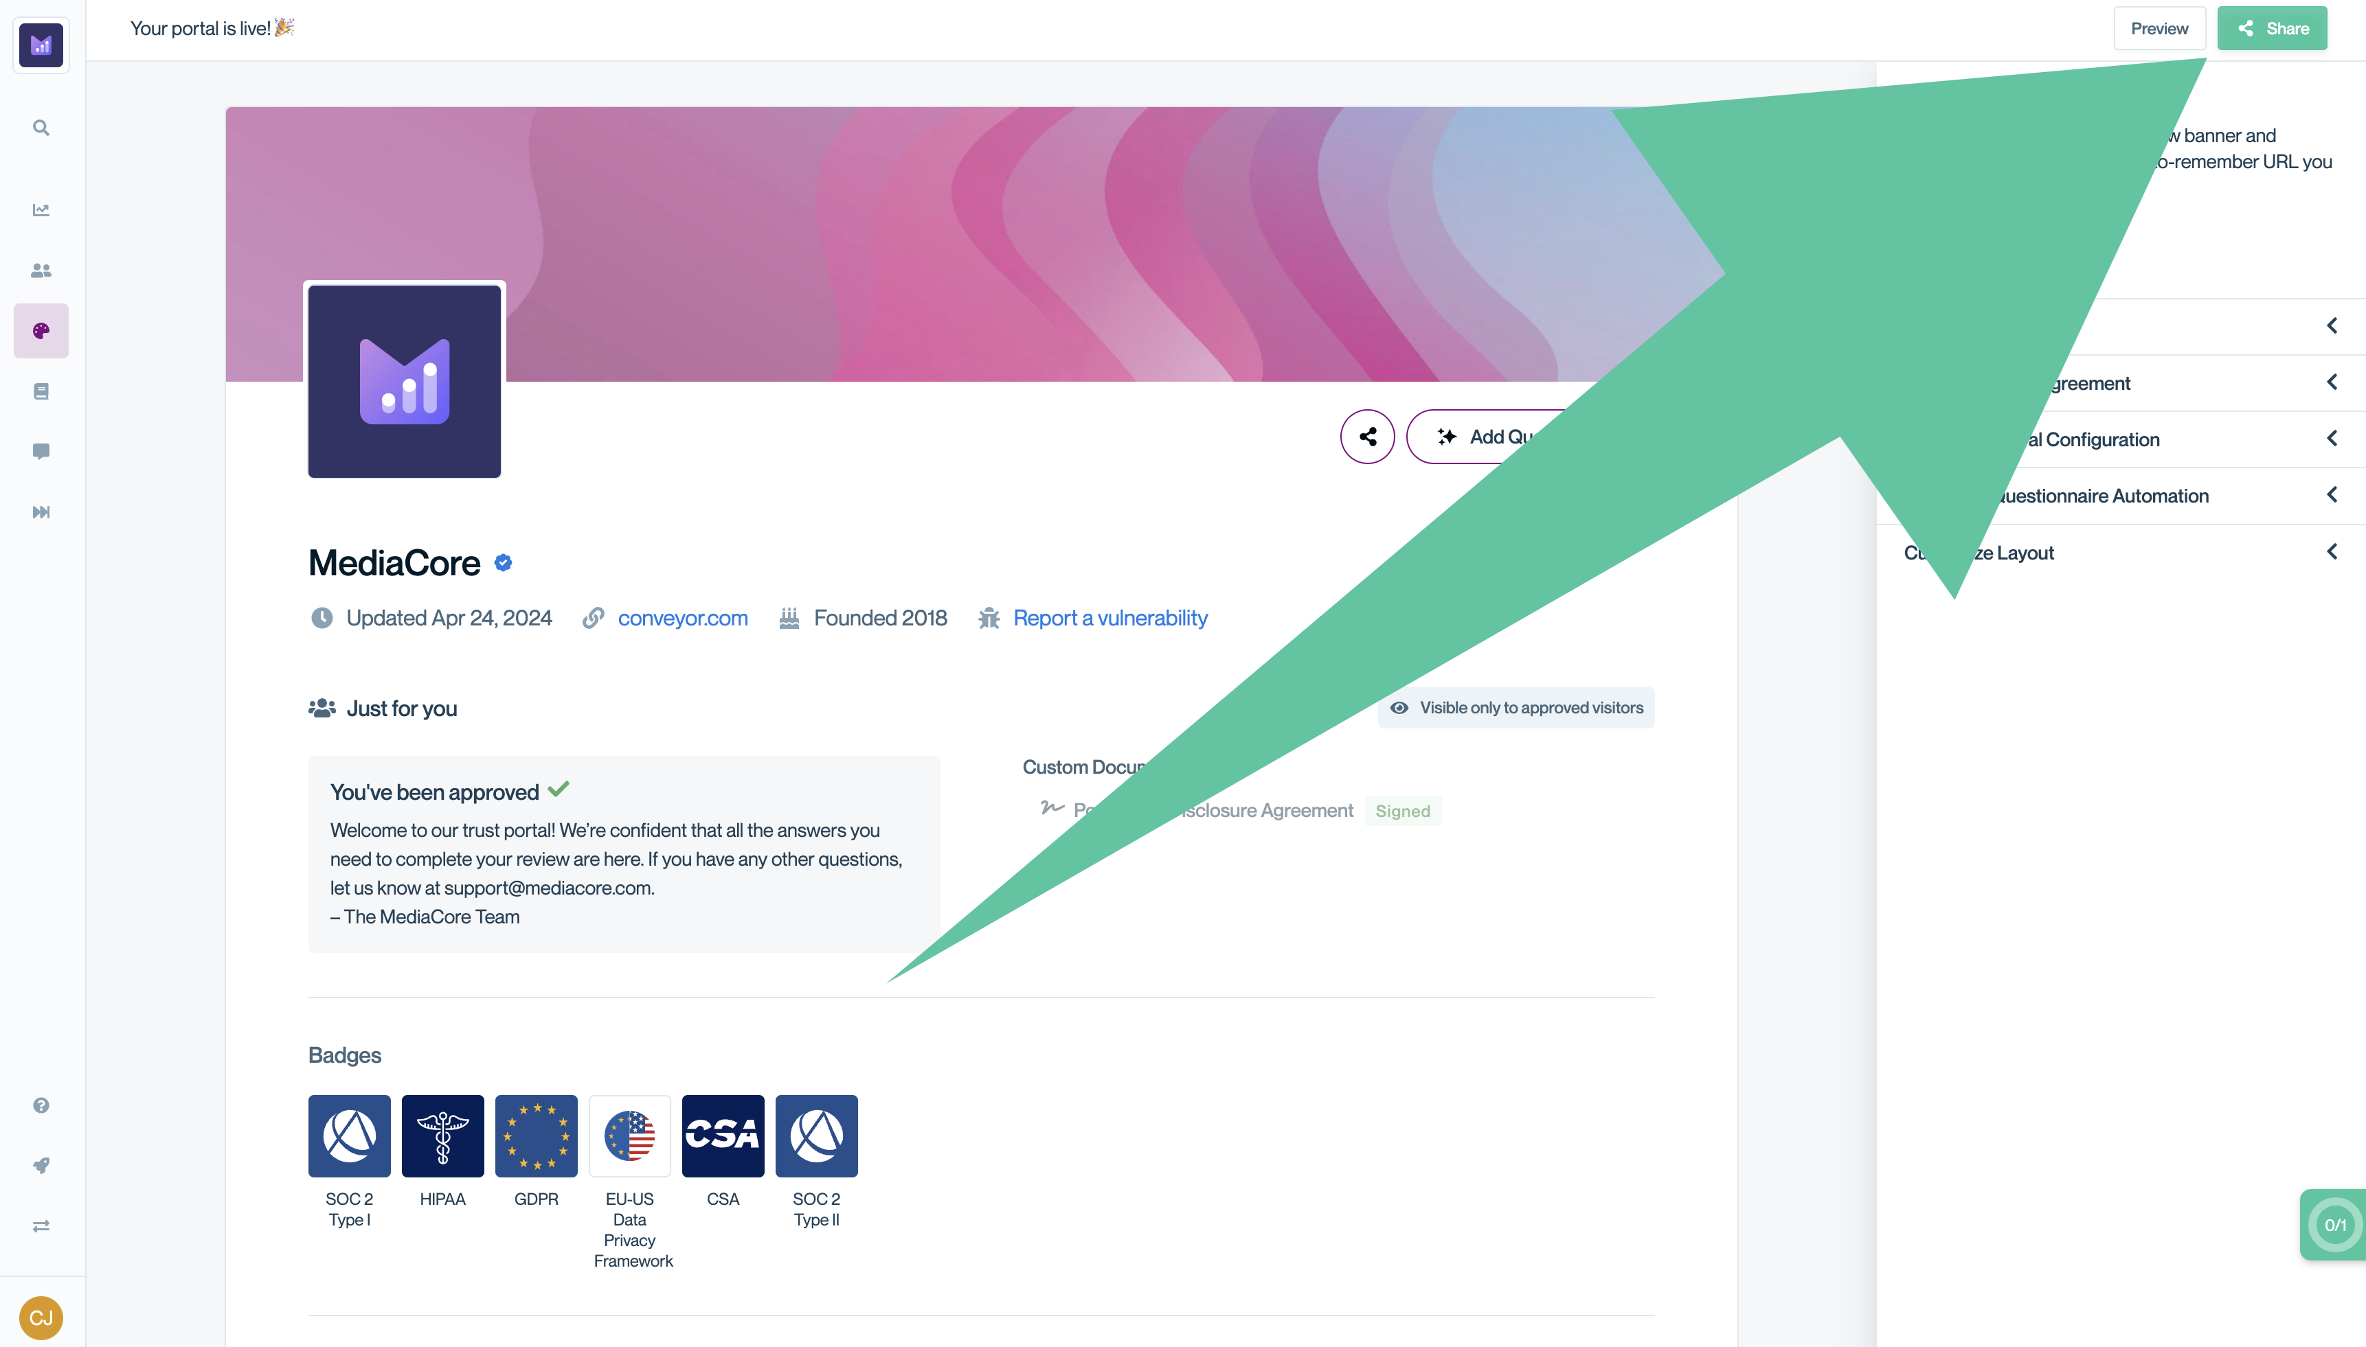
Task: Click the people/team icon in sidebar
Action: 43,270
